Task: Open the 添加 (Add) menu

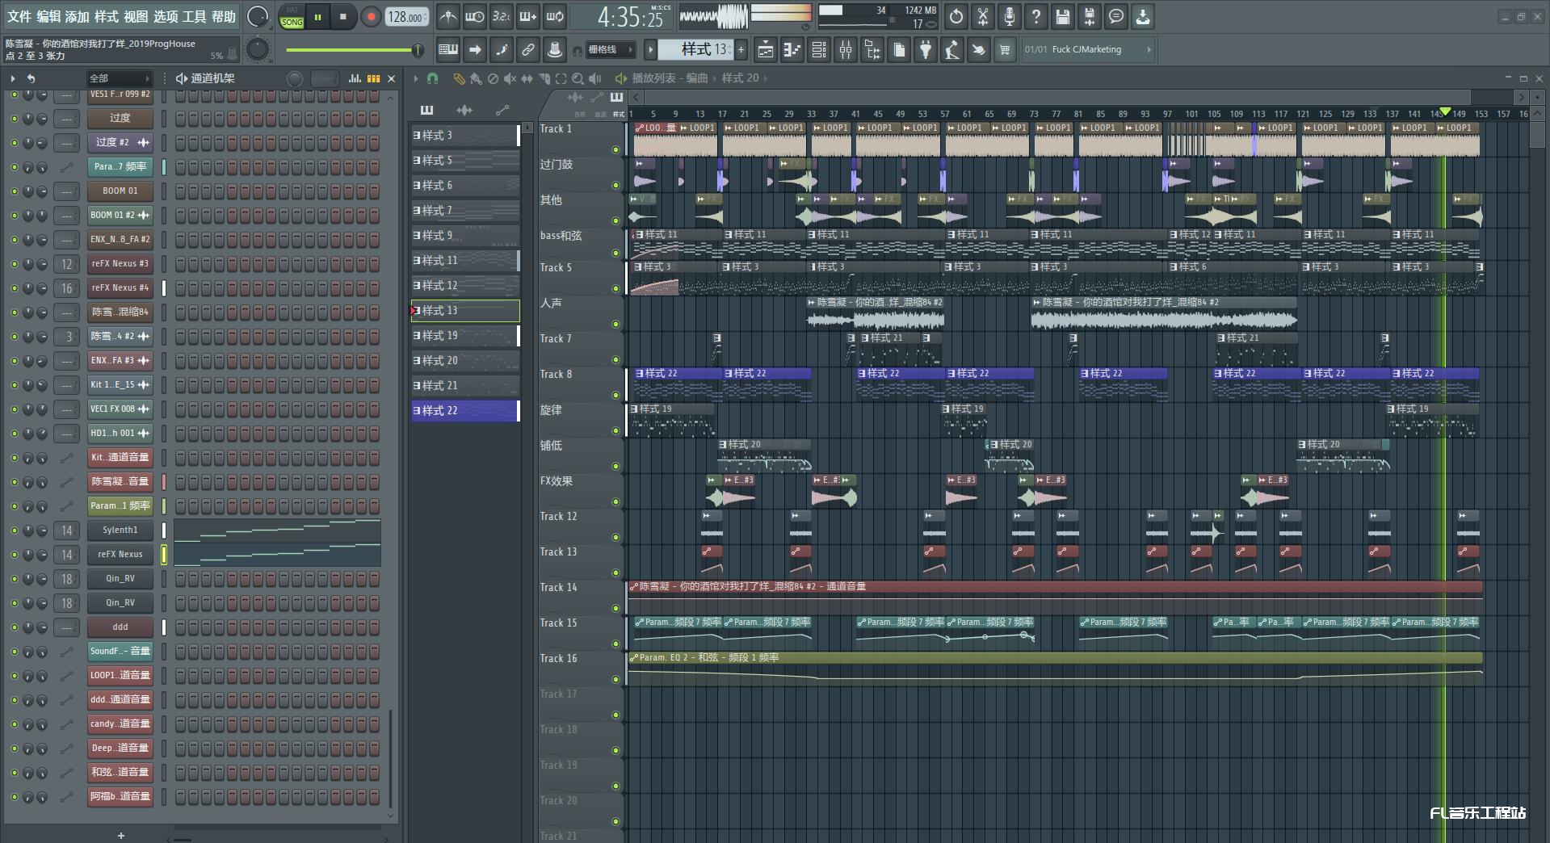Action: tap(77, 16)
